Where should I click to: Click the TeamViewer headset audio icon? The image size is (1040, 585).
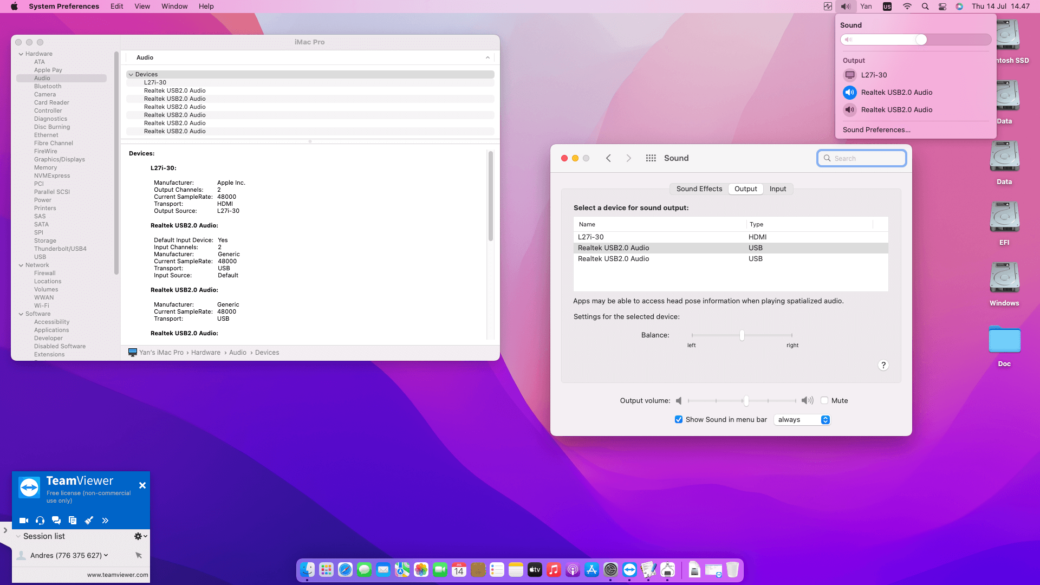[x=40, y=521]
